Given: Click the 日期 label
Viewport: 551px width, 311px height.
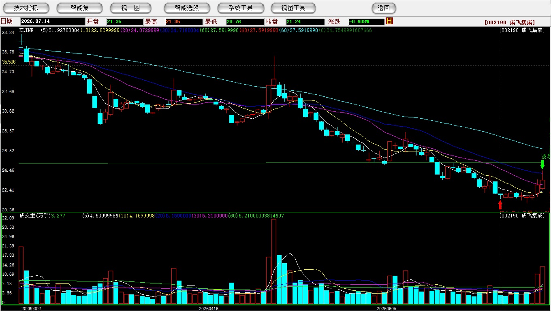Looking at the screenshot, I should click(x=6, y=21).
